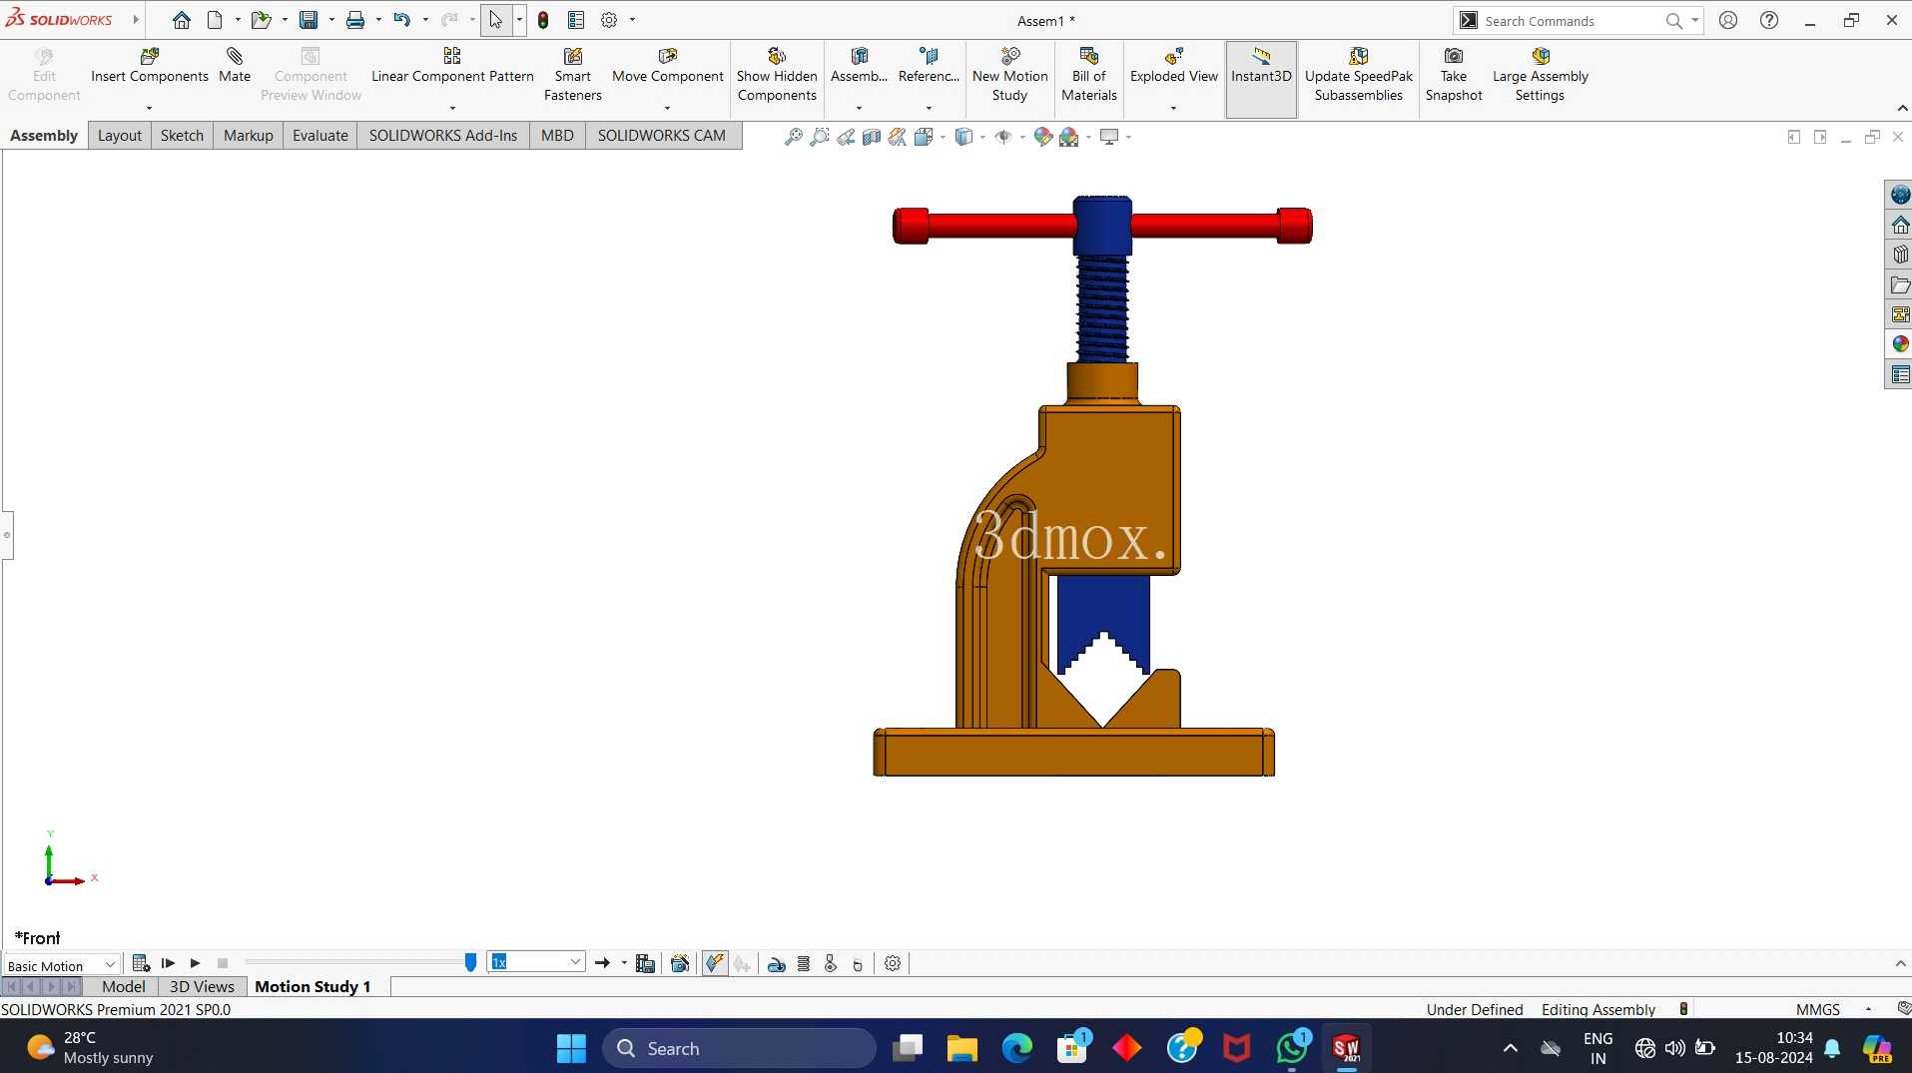Click the Home (Welcome) icon in the quick access bar
The height and width of the screenshot is (1073, 1912).
click(181, 20)
